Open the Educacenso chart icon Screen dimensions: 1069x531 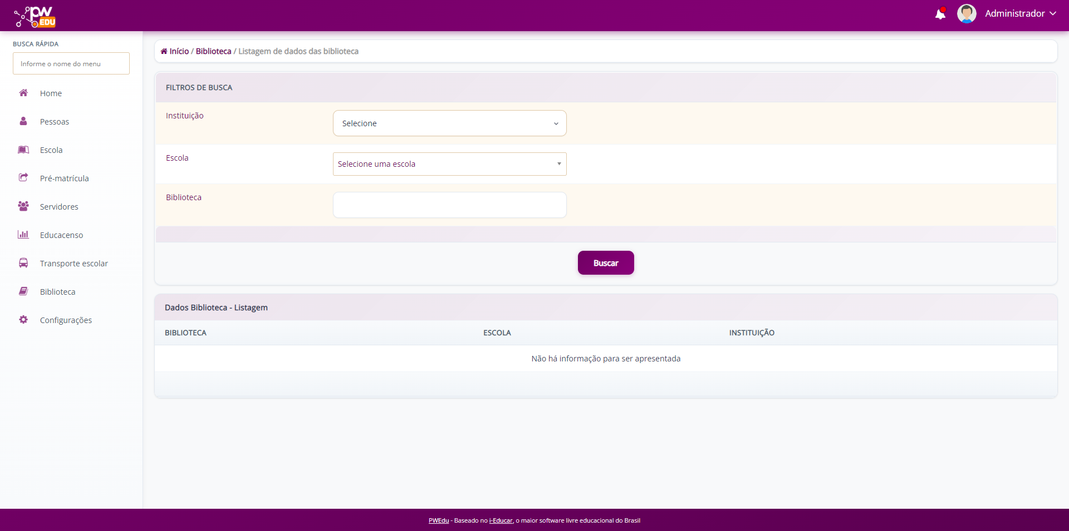(x=23, y=234)
